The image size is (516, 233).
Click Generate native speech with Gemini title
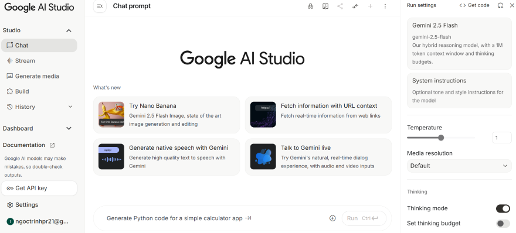[x=178, y=148]
